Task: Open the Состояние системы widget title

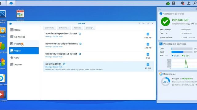Action: (174, 14)
